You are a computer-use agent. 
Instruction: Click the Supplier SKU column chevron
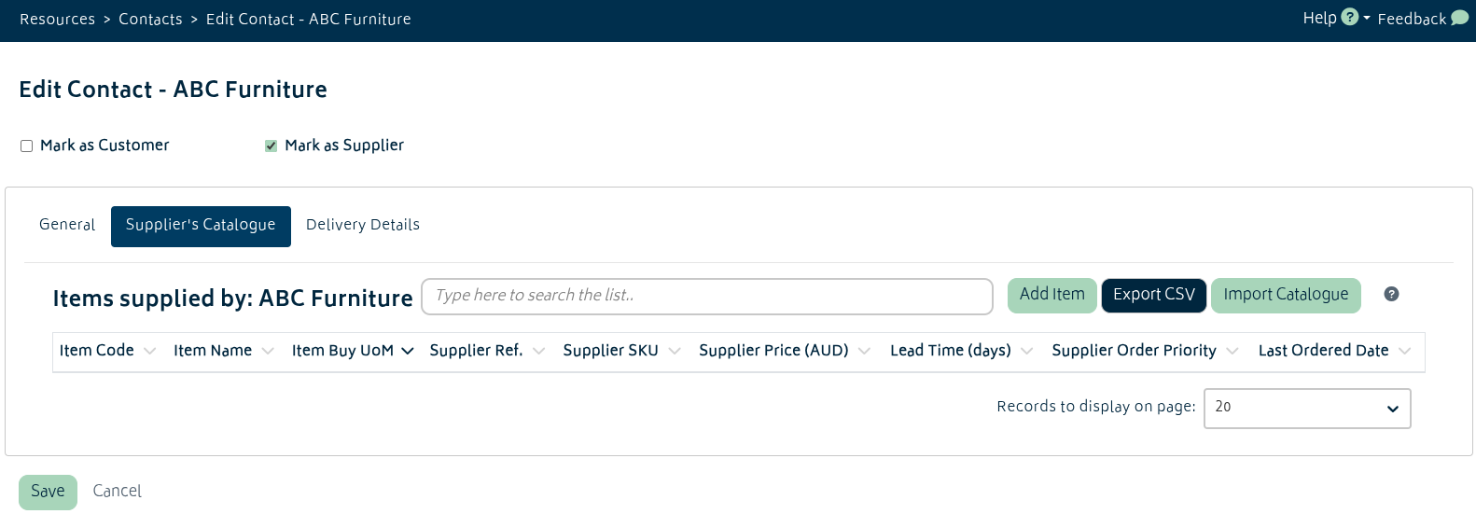[x=675, y=352]
